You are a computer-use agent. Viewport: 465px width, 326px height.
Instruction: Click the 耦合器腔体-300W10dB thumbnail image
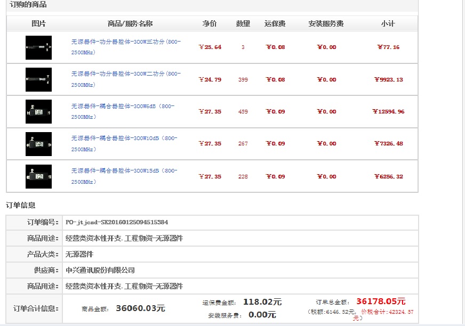[x=38, y=144]
